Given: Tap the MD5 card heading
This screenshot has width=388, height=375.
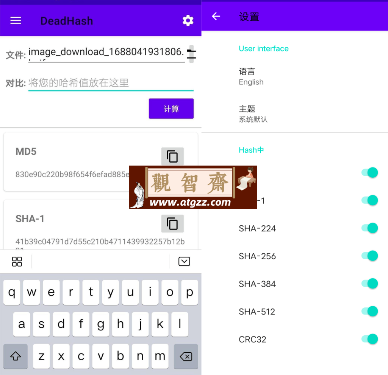Looking at the screenshot, I should pos(26,152).
